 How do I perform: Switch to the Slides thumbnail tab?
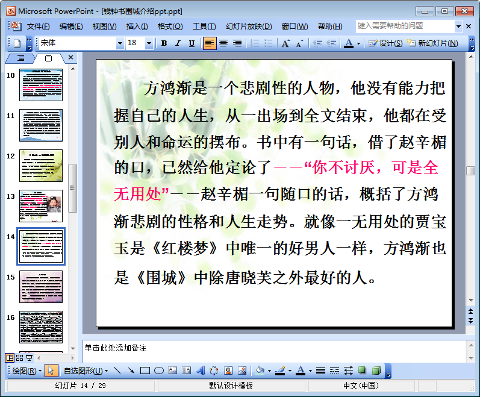point(48,58)
